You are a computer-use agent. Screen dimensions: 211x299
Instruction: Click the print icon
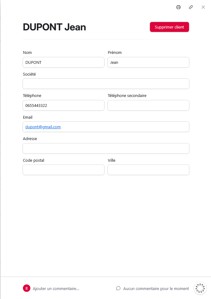pos(178,7)
